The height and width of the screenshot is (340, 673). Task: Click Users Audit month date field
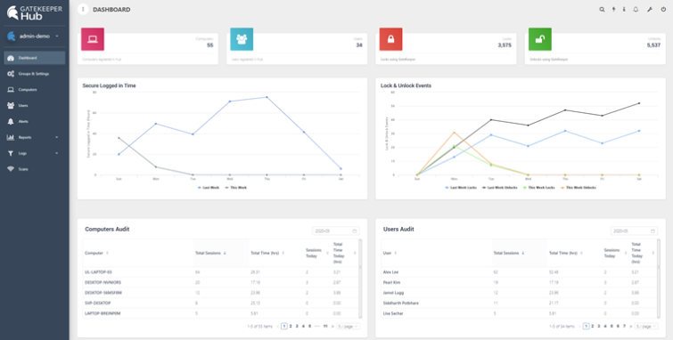coord(634,231)
